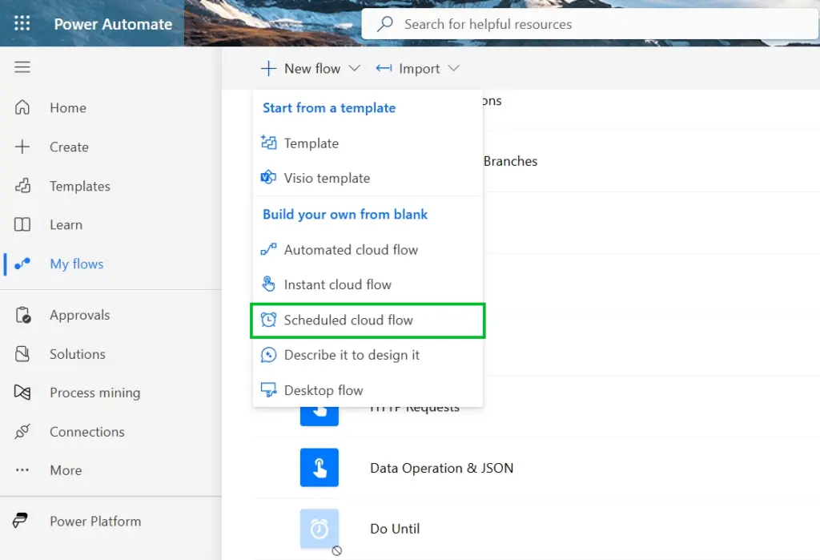The image size is (820, 560).
Task: Select Desktop flow option
Action: click(368, 390)
